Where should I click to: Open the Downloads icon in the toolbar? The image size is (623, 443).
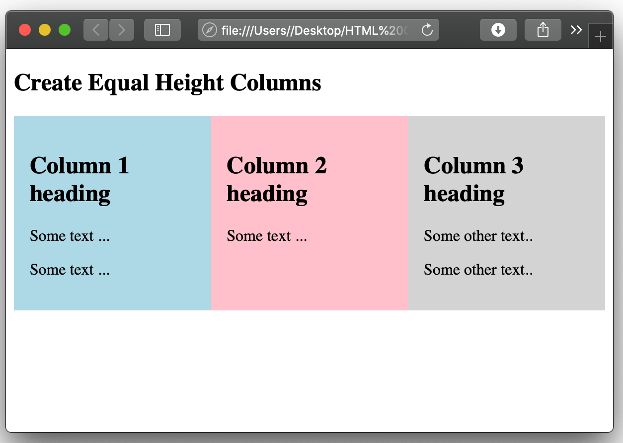(498, 29)
